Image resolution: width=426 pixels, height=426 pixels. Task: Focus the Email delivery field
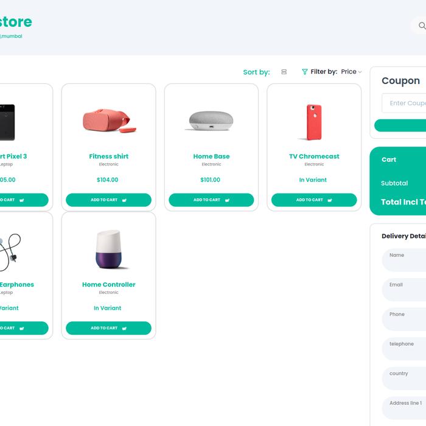pyautogui.click(x=405, y=290)
